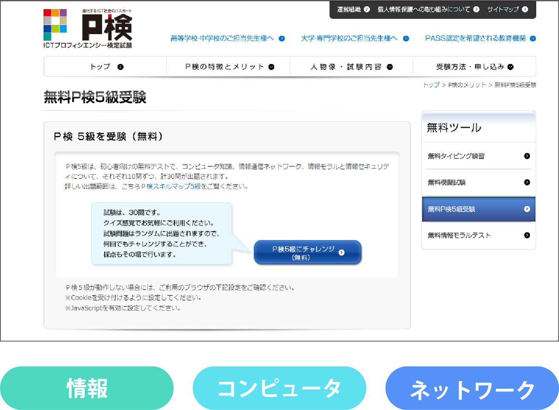This screenshot has height=410, width=559.
Task: Open the P検スキルマップ5級 link
Action: click(171, 186)
